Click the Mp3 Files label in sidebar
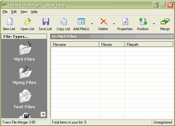The image size is (175, 126). pos(24,59)
